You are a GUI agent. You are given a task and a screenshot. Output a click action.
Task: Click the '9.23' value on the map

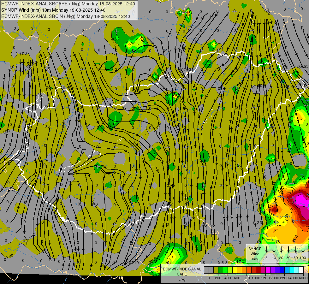tap(258, 223)
